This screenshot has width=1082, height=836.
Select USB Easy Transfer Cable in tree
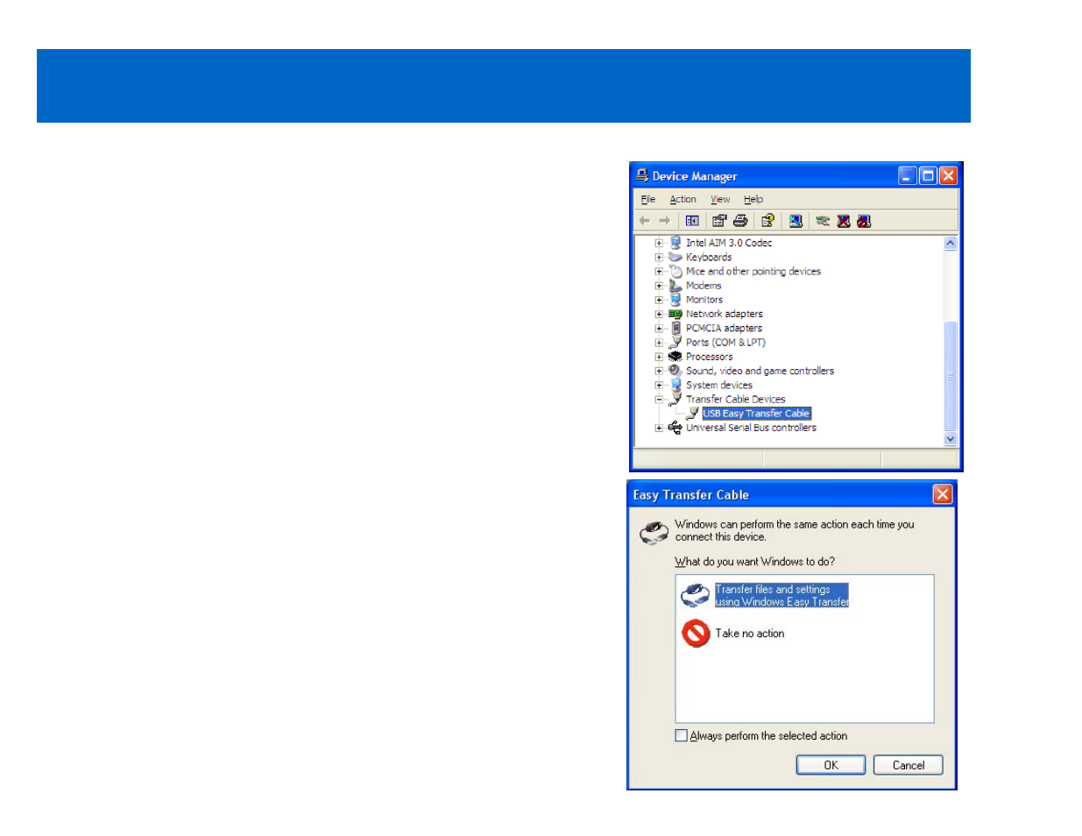(x=757, y=414)
